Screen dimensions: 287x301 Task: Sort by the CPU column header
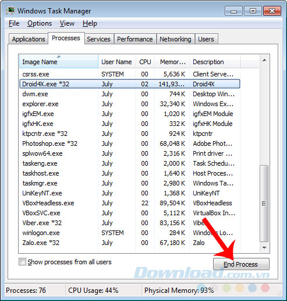145,62
